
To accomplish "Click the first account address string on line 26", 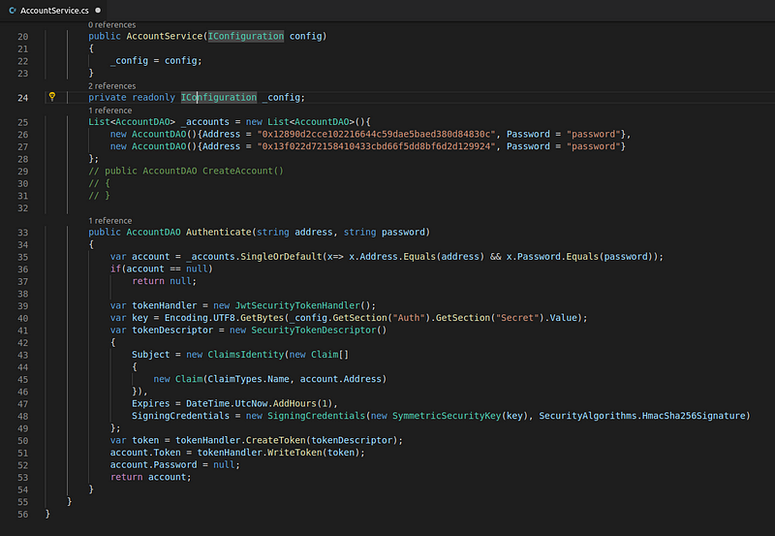I will (x=376, y=134).
